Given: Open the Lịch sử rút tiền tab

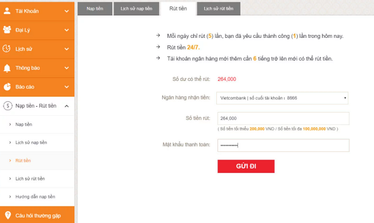Looking at the screenshot, I should pos(219,8).
